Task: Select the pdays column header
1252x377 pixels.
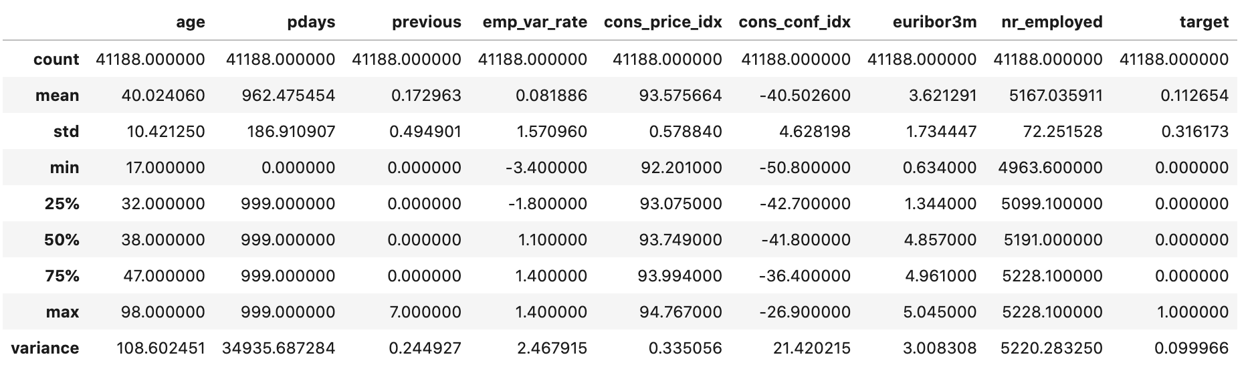Action: [312, 23]
